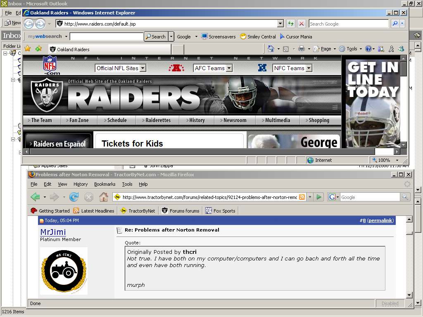Image resolution: width=423 pixels, height=317 pixels.
Task: Click the MrJimi username link
Action: tap(53, 232)
